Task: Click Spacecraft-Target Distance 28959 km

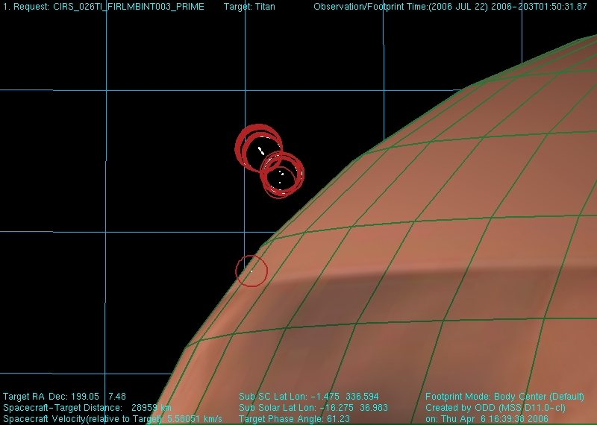Action: [x=87, y=408]
